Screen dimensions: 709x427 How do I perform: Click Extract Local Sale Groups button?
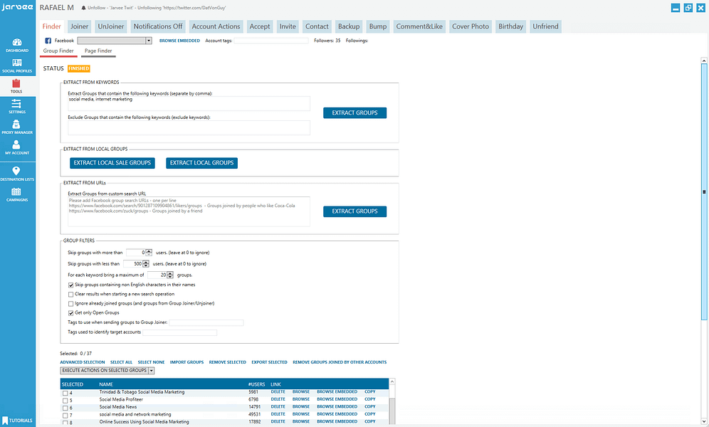pos(112,163)
